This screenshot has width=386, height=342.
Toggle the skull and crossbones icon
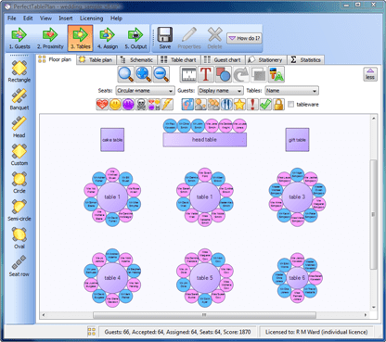pos(141,105)
